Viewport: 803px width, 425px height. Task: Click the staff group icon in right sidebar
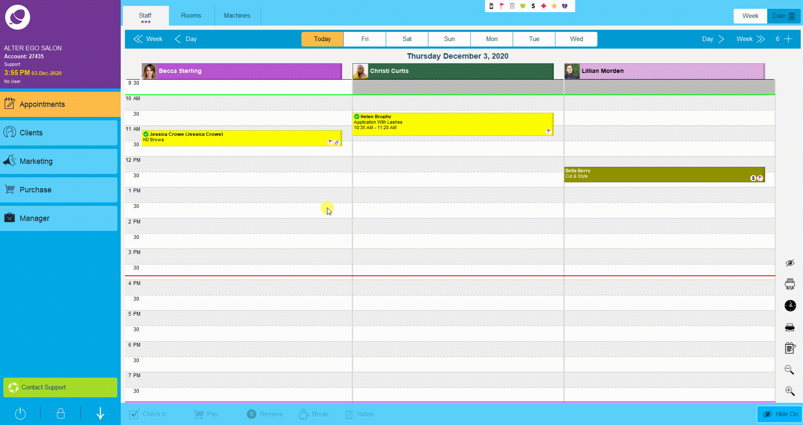tap(790, 284)
